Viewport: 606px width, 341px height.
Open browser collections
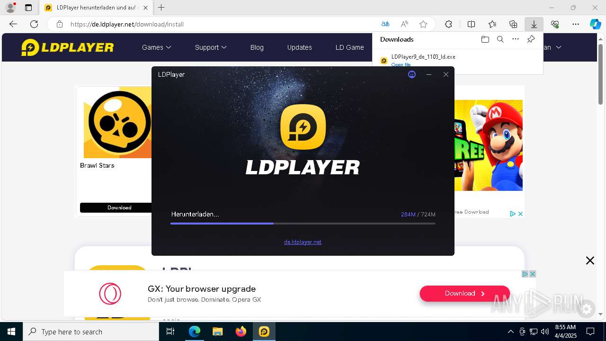tap(513, 24)
